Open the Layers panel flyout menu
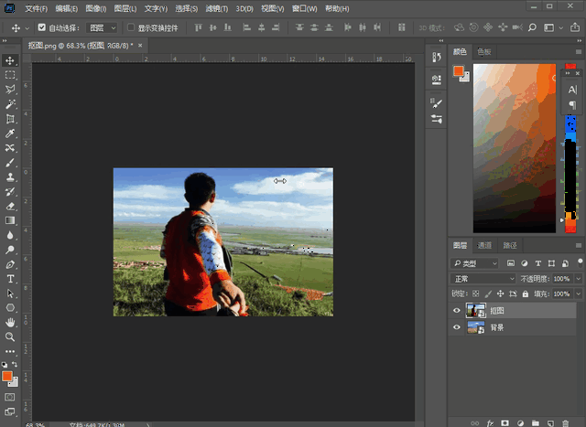586x427 pixels. [579, 245]
